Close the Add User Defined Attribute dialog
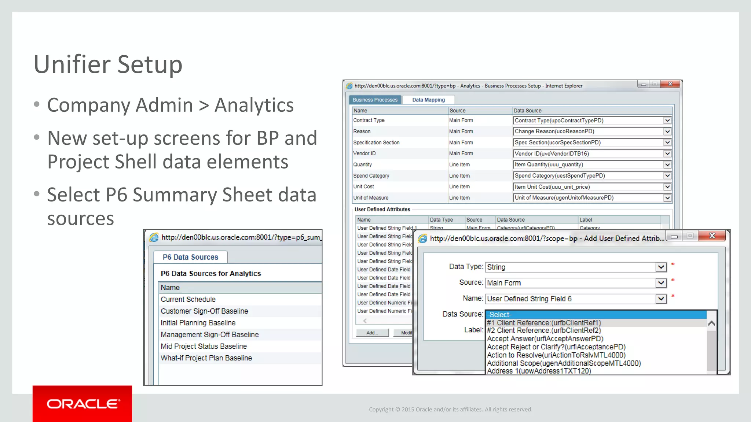Screen dimensions: 751x422 [x=712, y=236]
